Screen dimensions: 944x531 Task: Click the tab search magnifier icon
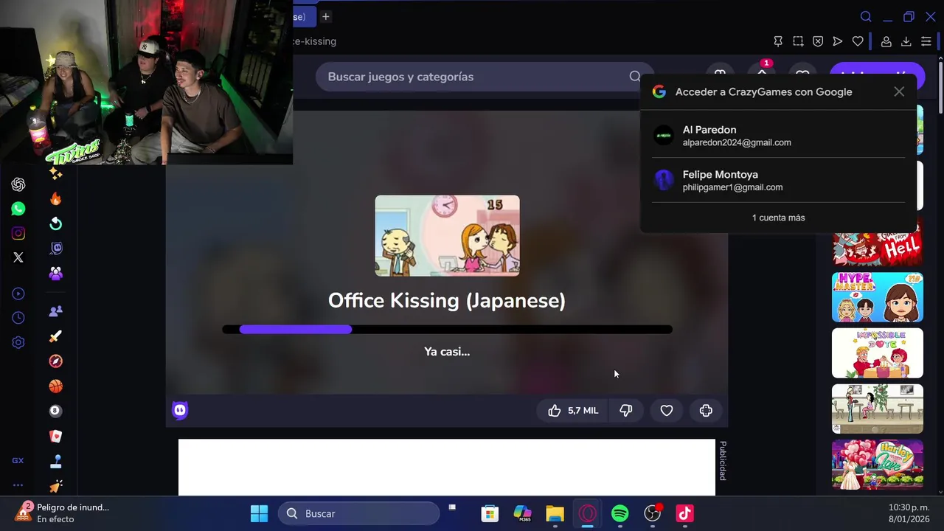coord(867,17)
